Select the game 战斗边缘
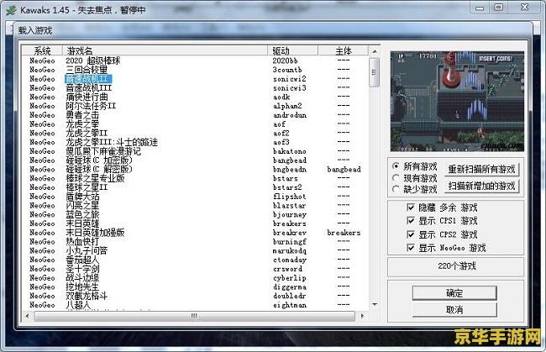Viewport: 546px width, 352px height. pyautogui.click(x=82, y=278)
